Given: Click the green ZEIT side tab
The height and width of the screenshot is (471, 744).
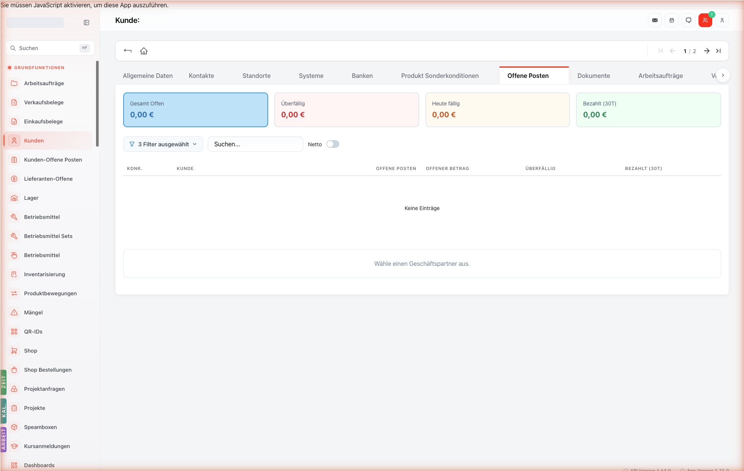Looking at the screenshot, I should pyautogui.click(x=3, y=382).
